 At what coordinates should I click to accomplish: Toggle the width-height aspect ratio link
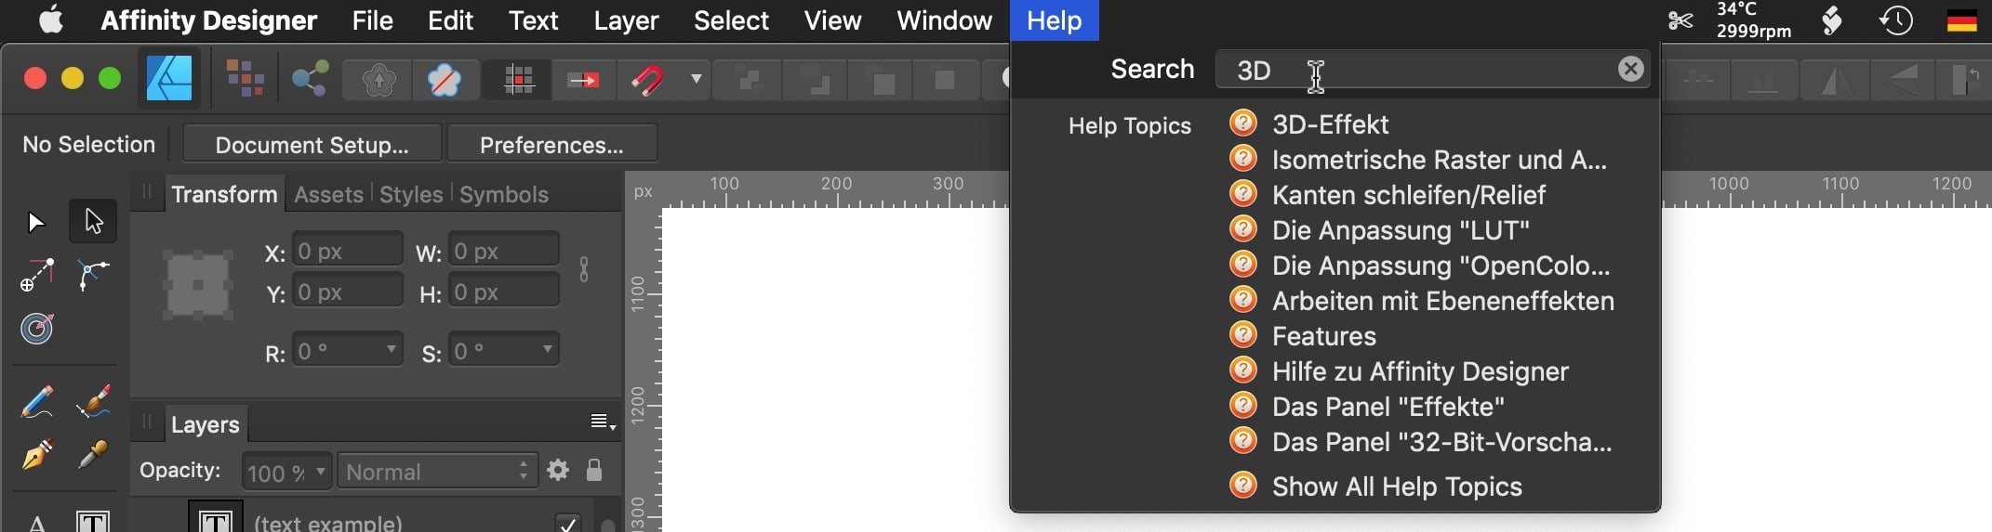[584, 270]
